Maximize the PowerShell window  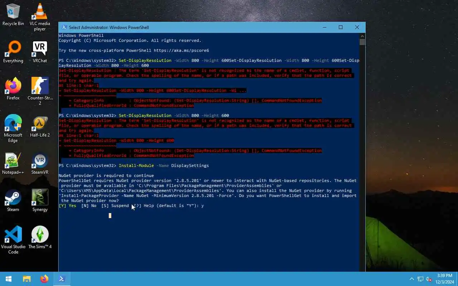point(341,27)
